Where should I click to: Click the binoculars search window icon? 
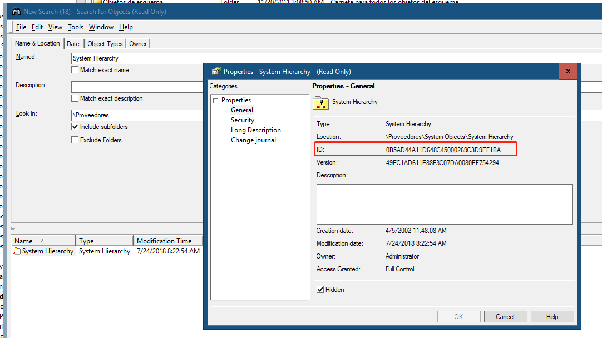16,12
